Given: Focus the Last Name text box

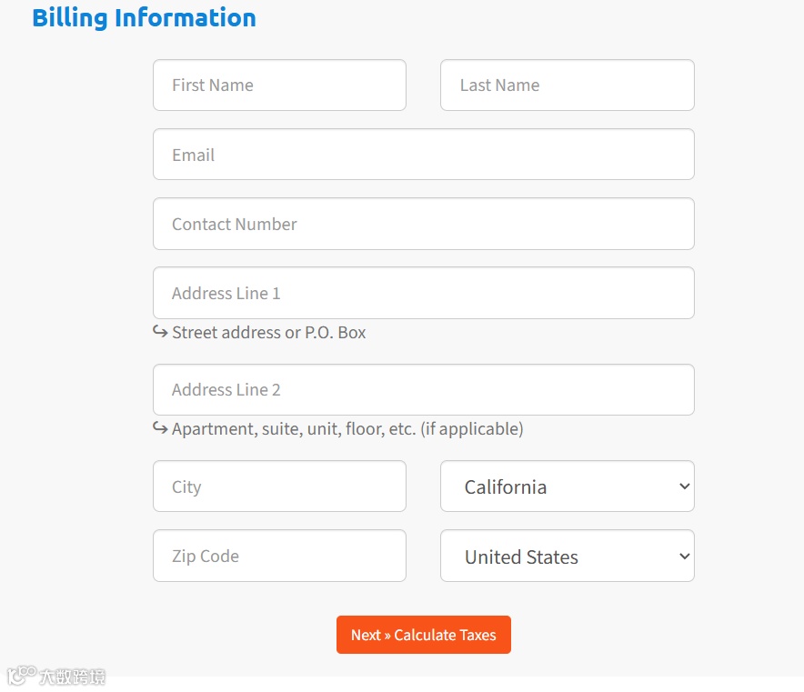Looking at the screenshot, I should coord(567,85).
